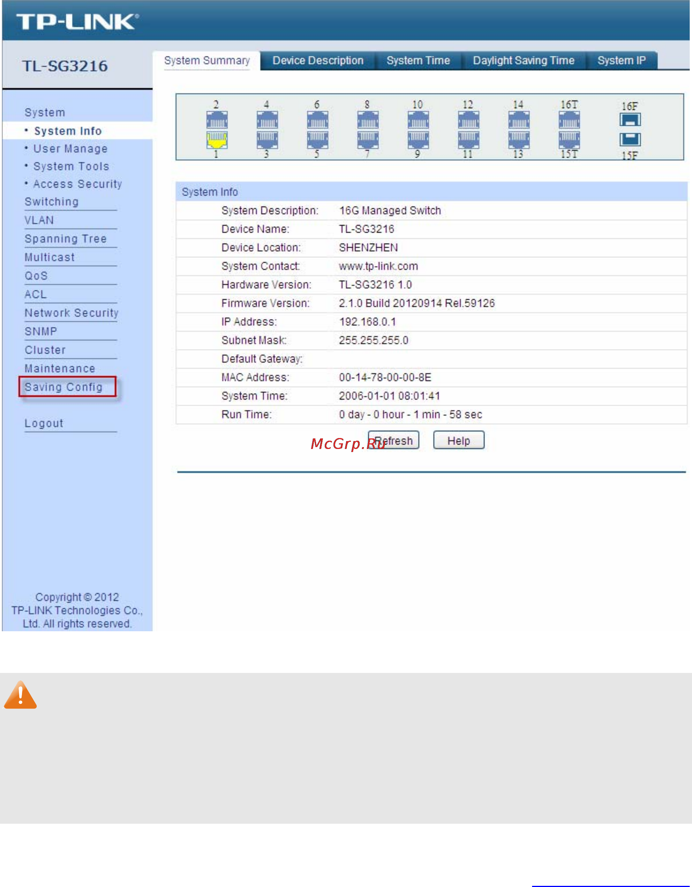The height and width of the screenshot is (887, 692).
Task: Select System Info in sidebar
Action: 68,131
